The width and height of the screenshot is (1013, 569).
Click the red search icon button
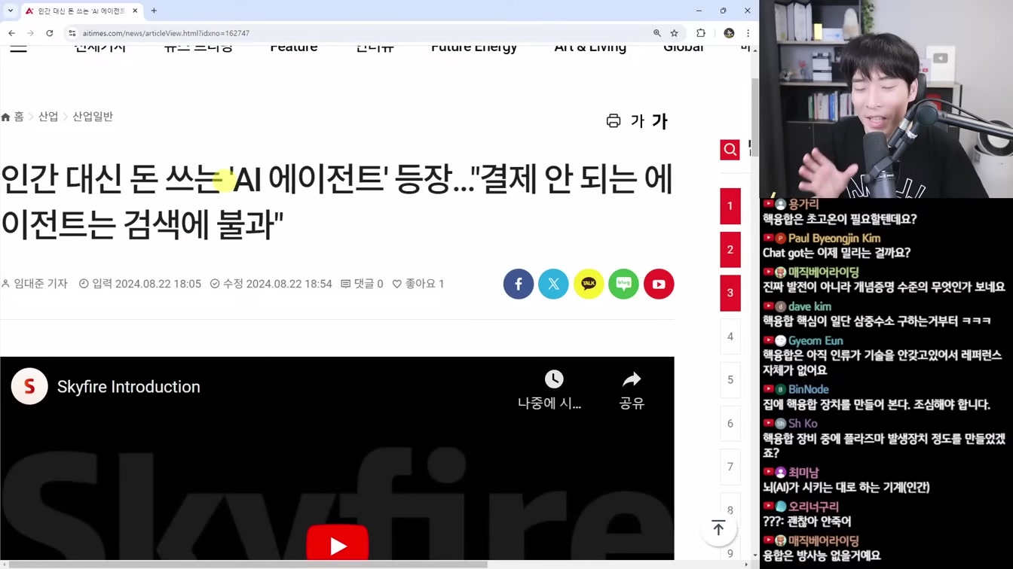pos(730,150)
